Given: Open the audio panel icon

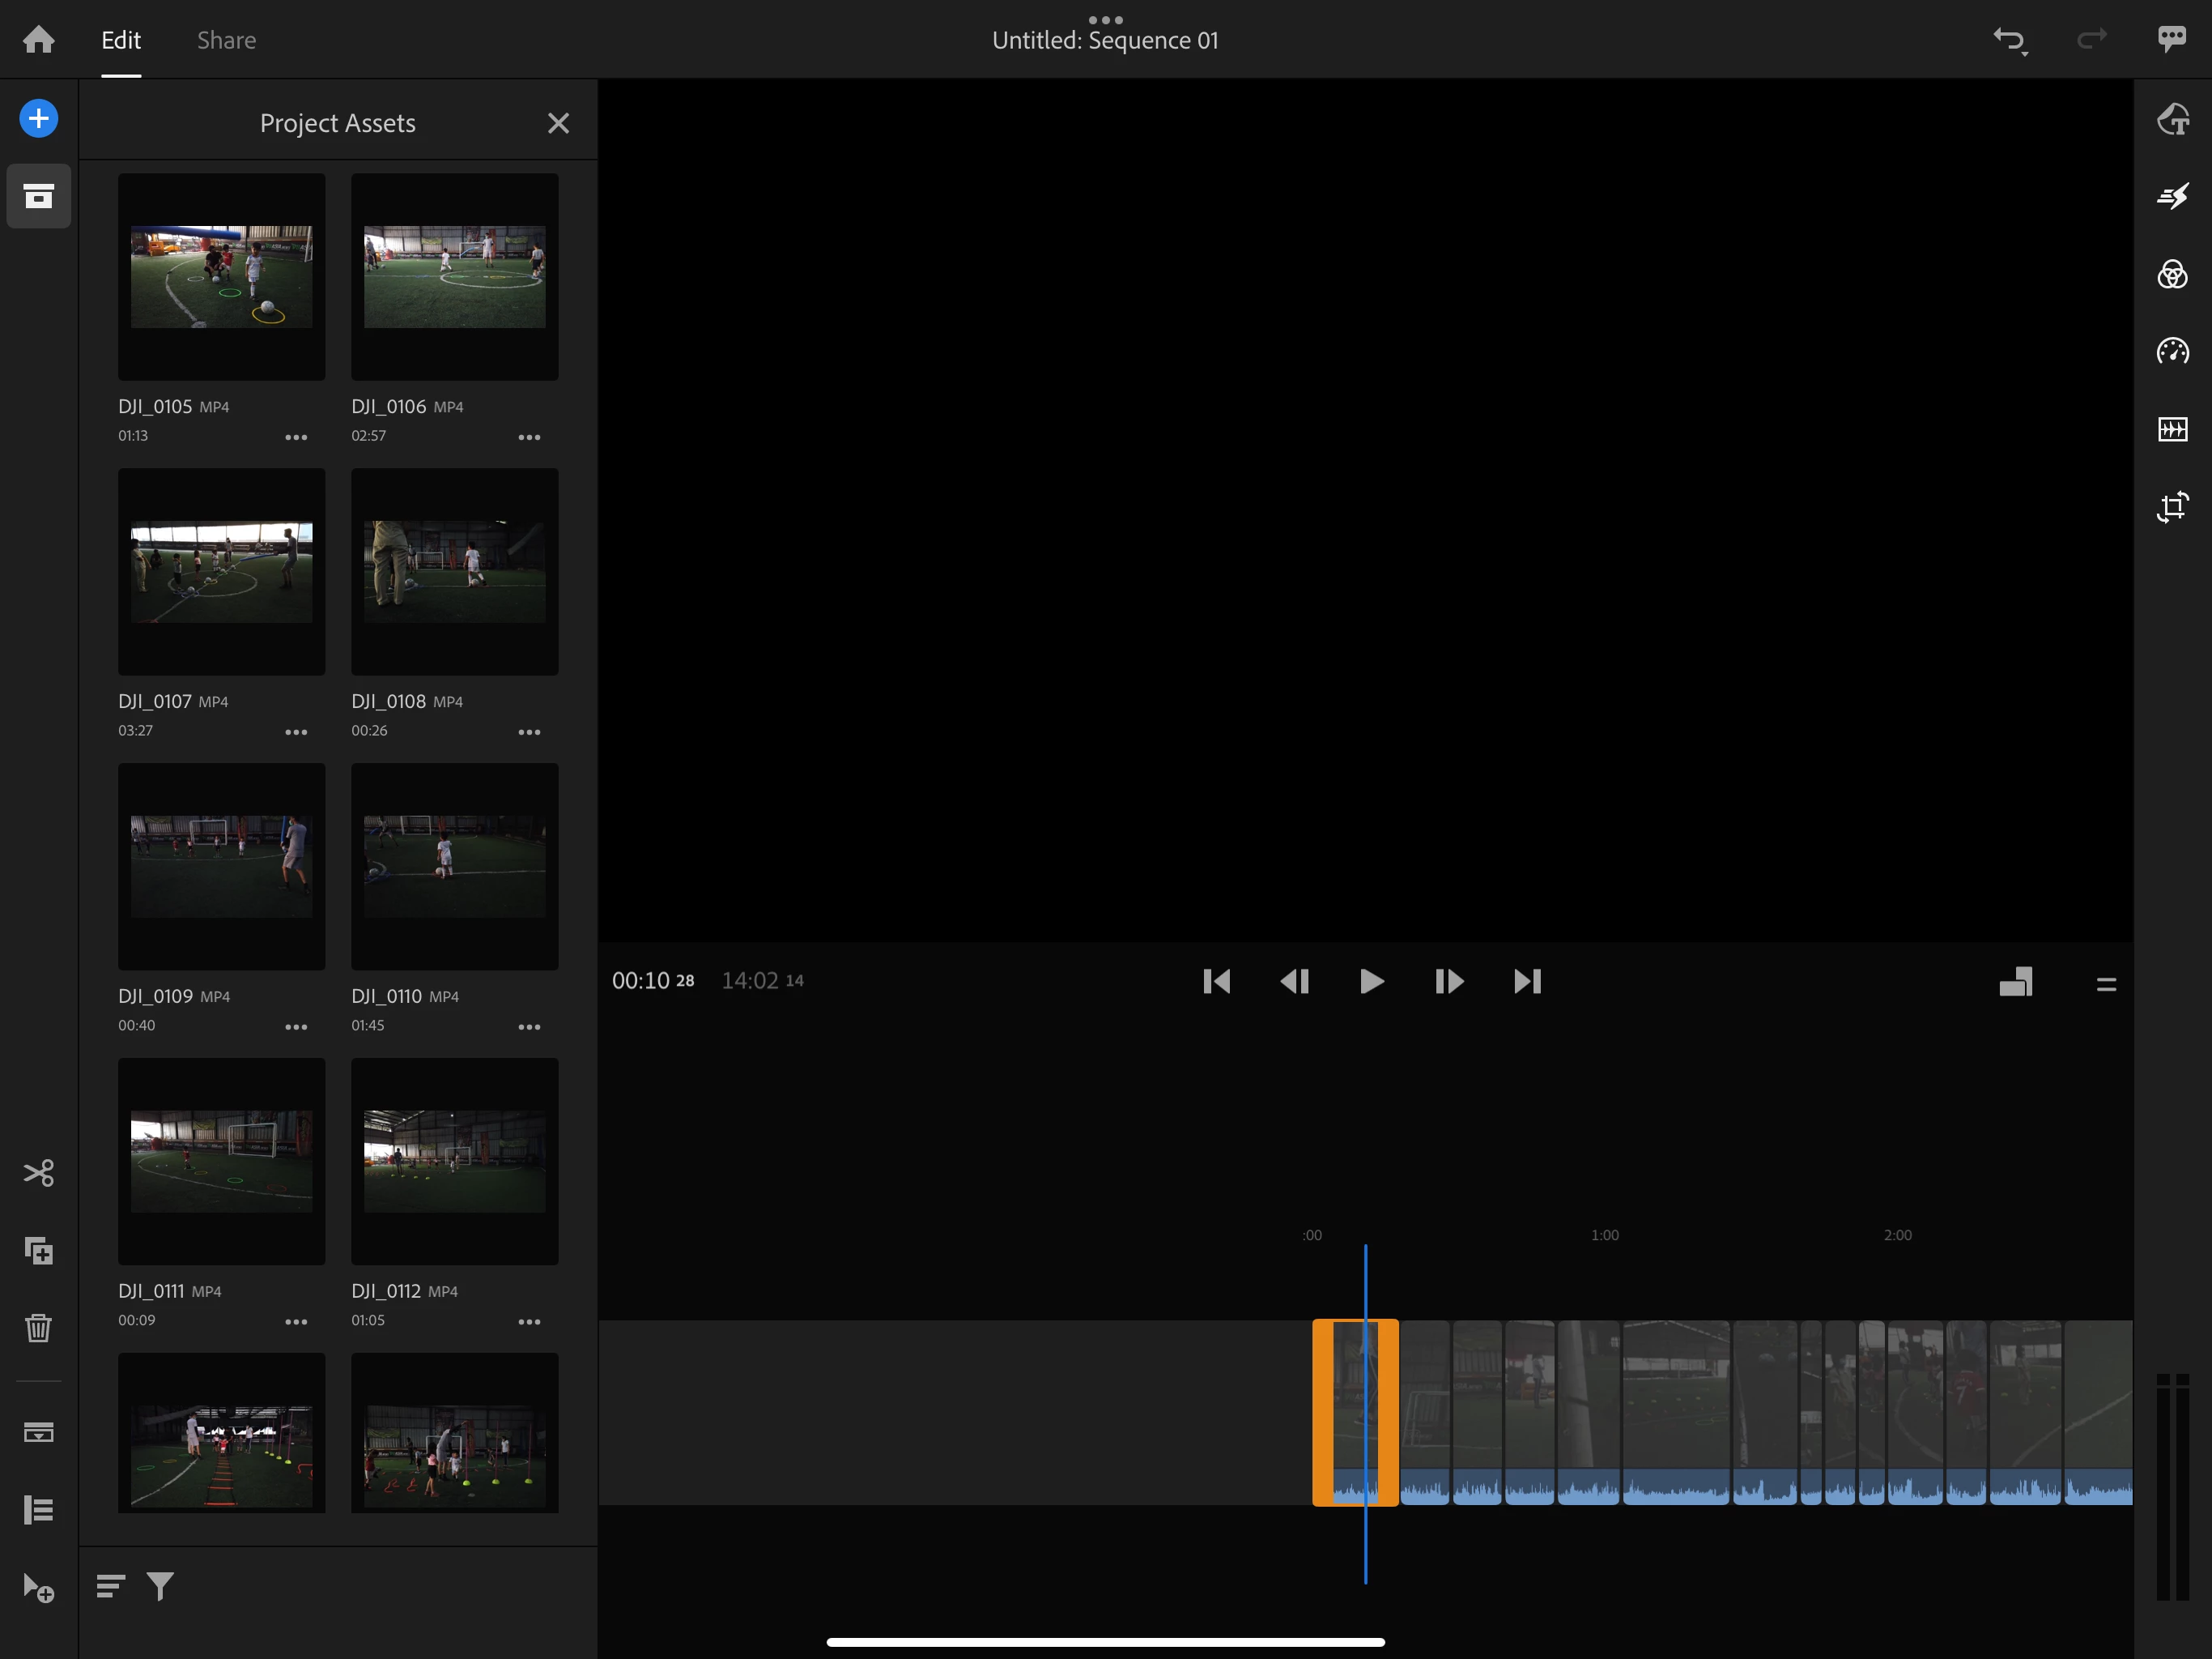Looking at the screenshot, I should (x=2172, y=429).
